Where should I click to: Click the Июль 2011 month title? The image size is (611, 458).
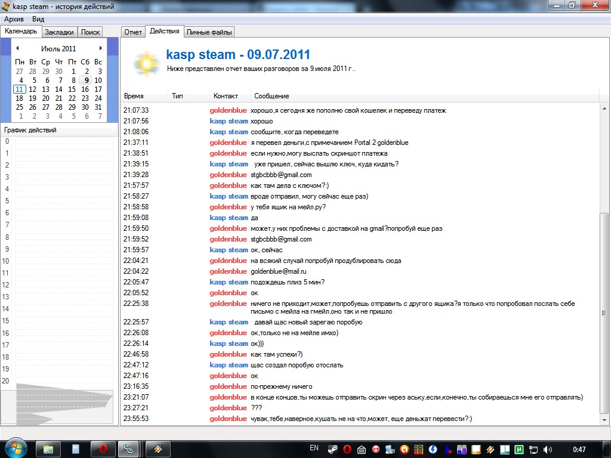pyautogui.click(x=58, y=48)
